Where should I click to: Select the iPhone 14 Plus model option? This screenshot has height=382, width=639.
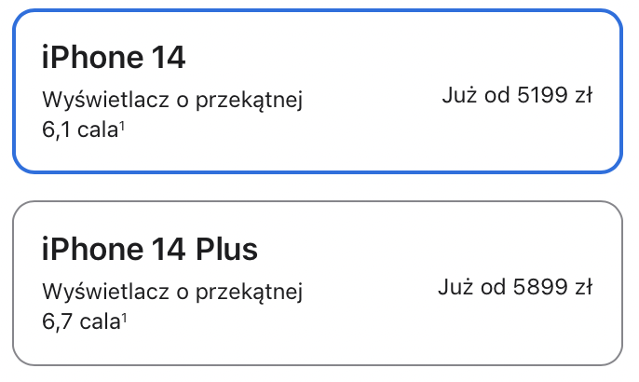318,283
